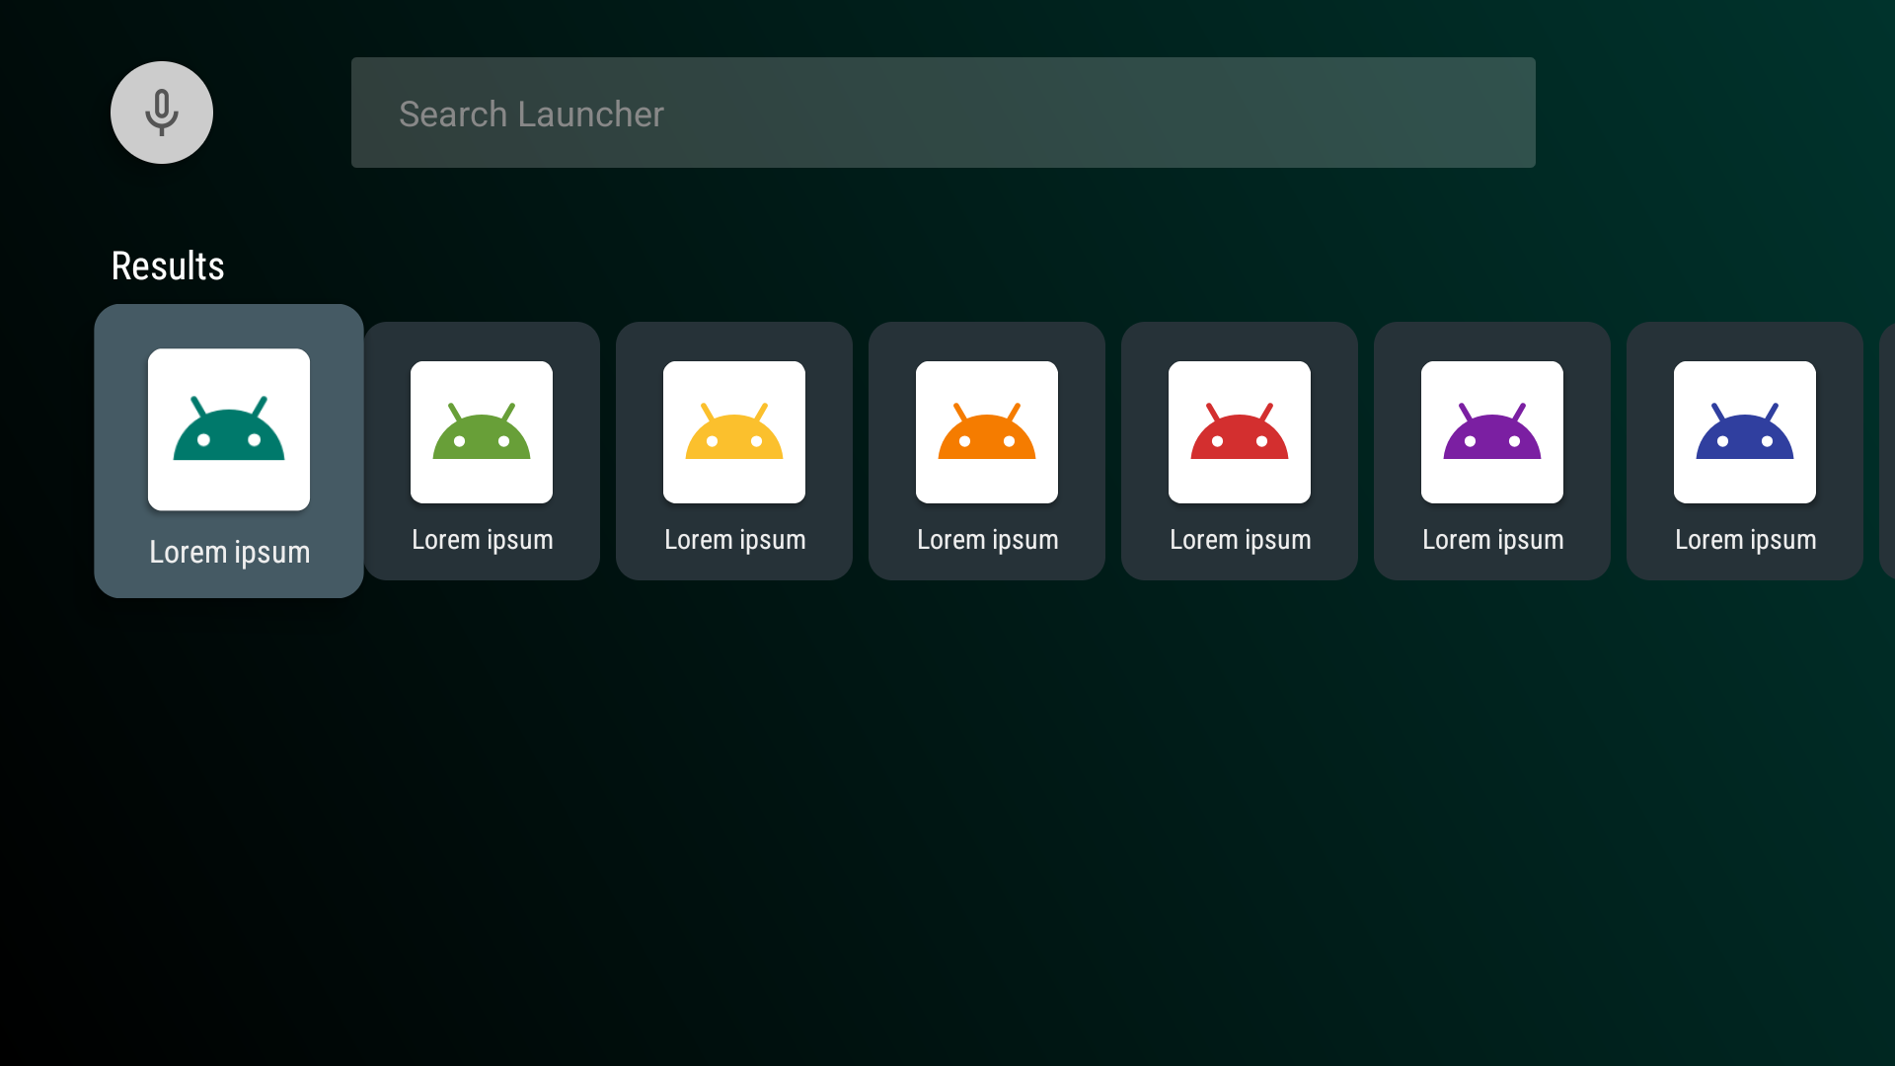Click Lorem ipsum label under teal icon
Viewport: 1895px width, 1066px height.
point(229,552)
